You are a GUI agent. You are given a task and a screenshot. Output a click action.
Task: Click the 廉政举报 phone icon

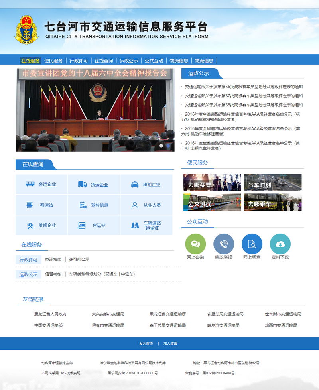click(x=224, y=244)
